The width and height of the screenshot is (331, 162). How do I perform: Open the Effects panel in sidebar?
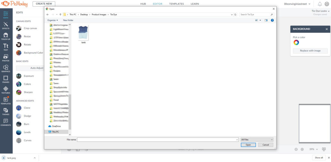[6, 26]
